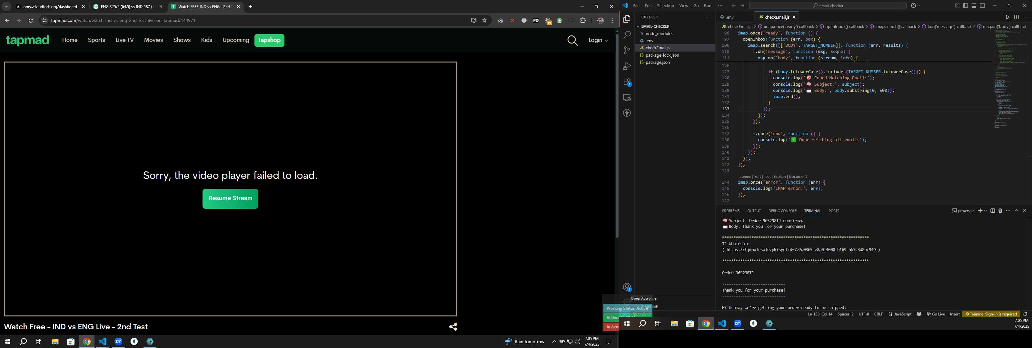This screenshot has height=348, width=1032.
Task: Open Extensions view in VS Code activity bar
Action: click(627, 82)
